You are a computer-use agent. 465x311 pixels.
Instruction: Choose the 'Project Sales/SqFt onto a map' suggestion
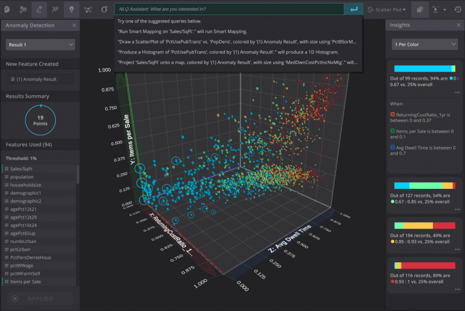tap(238, 63)
